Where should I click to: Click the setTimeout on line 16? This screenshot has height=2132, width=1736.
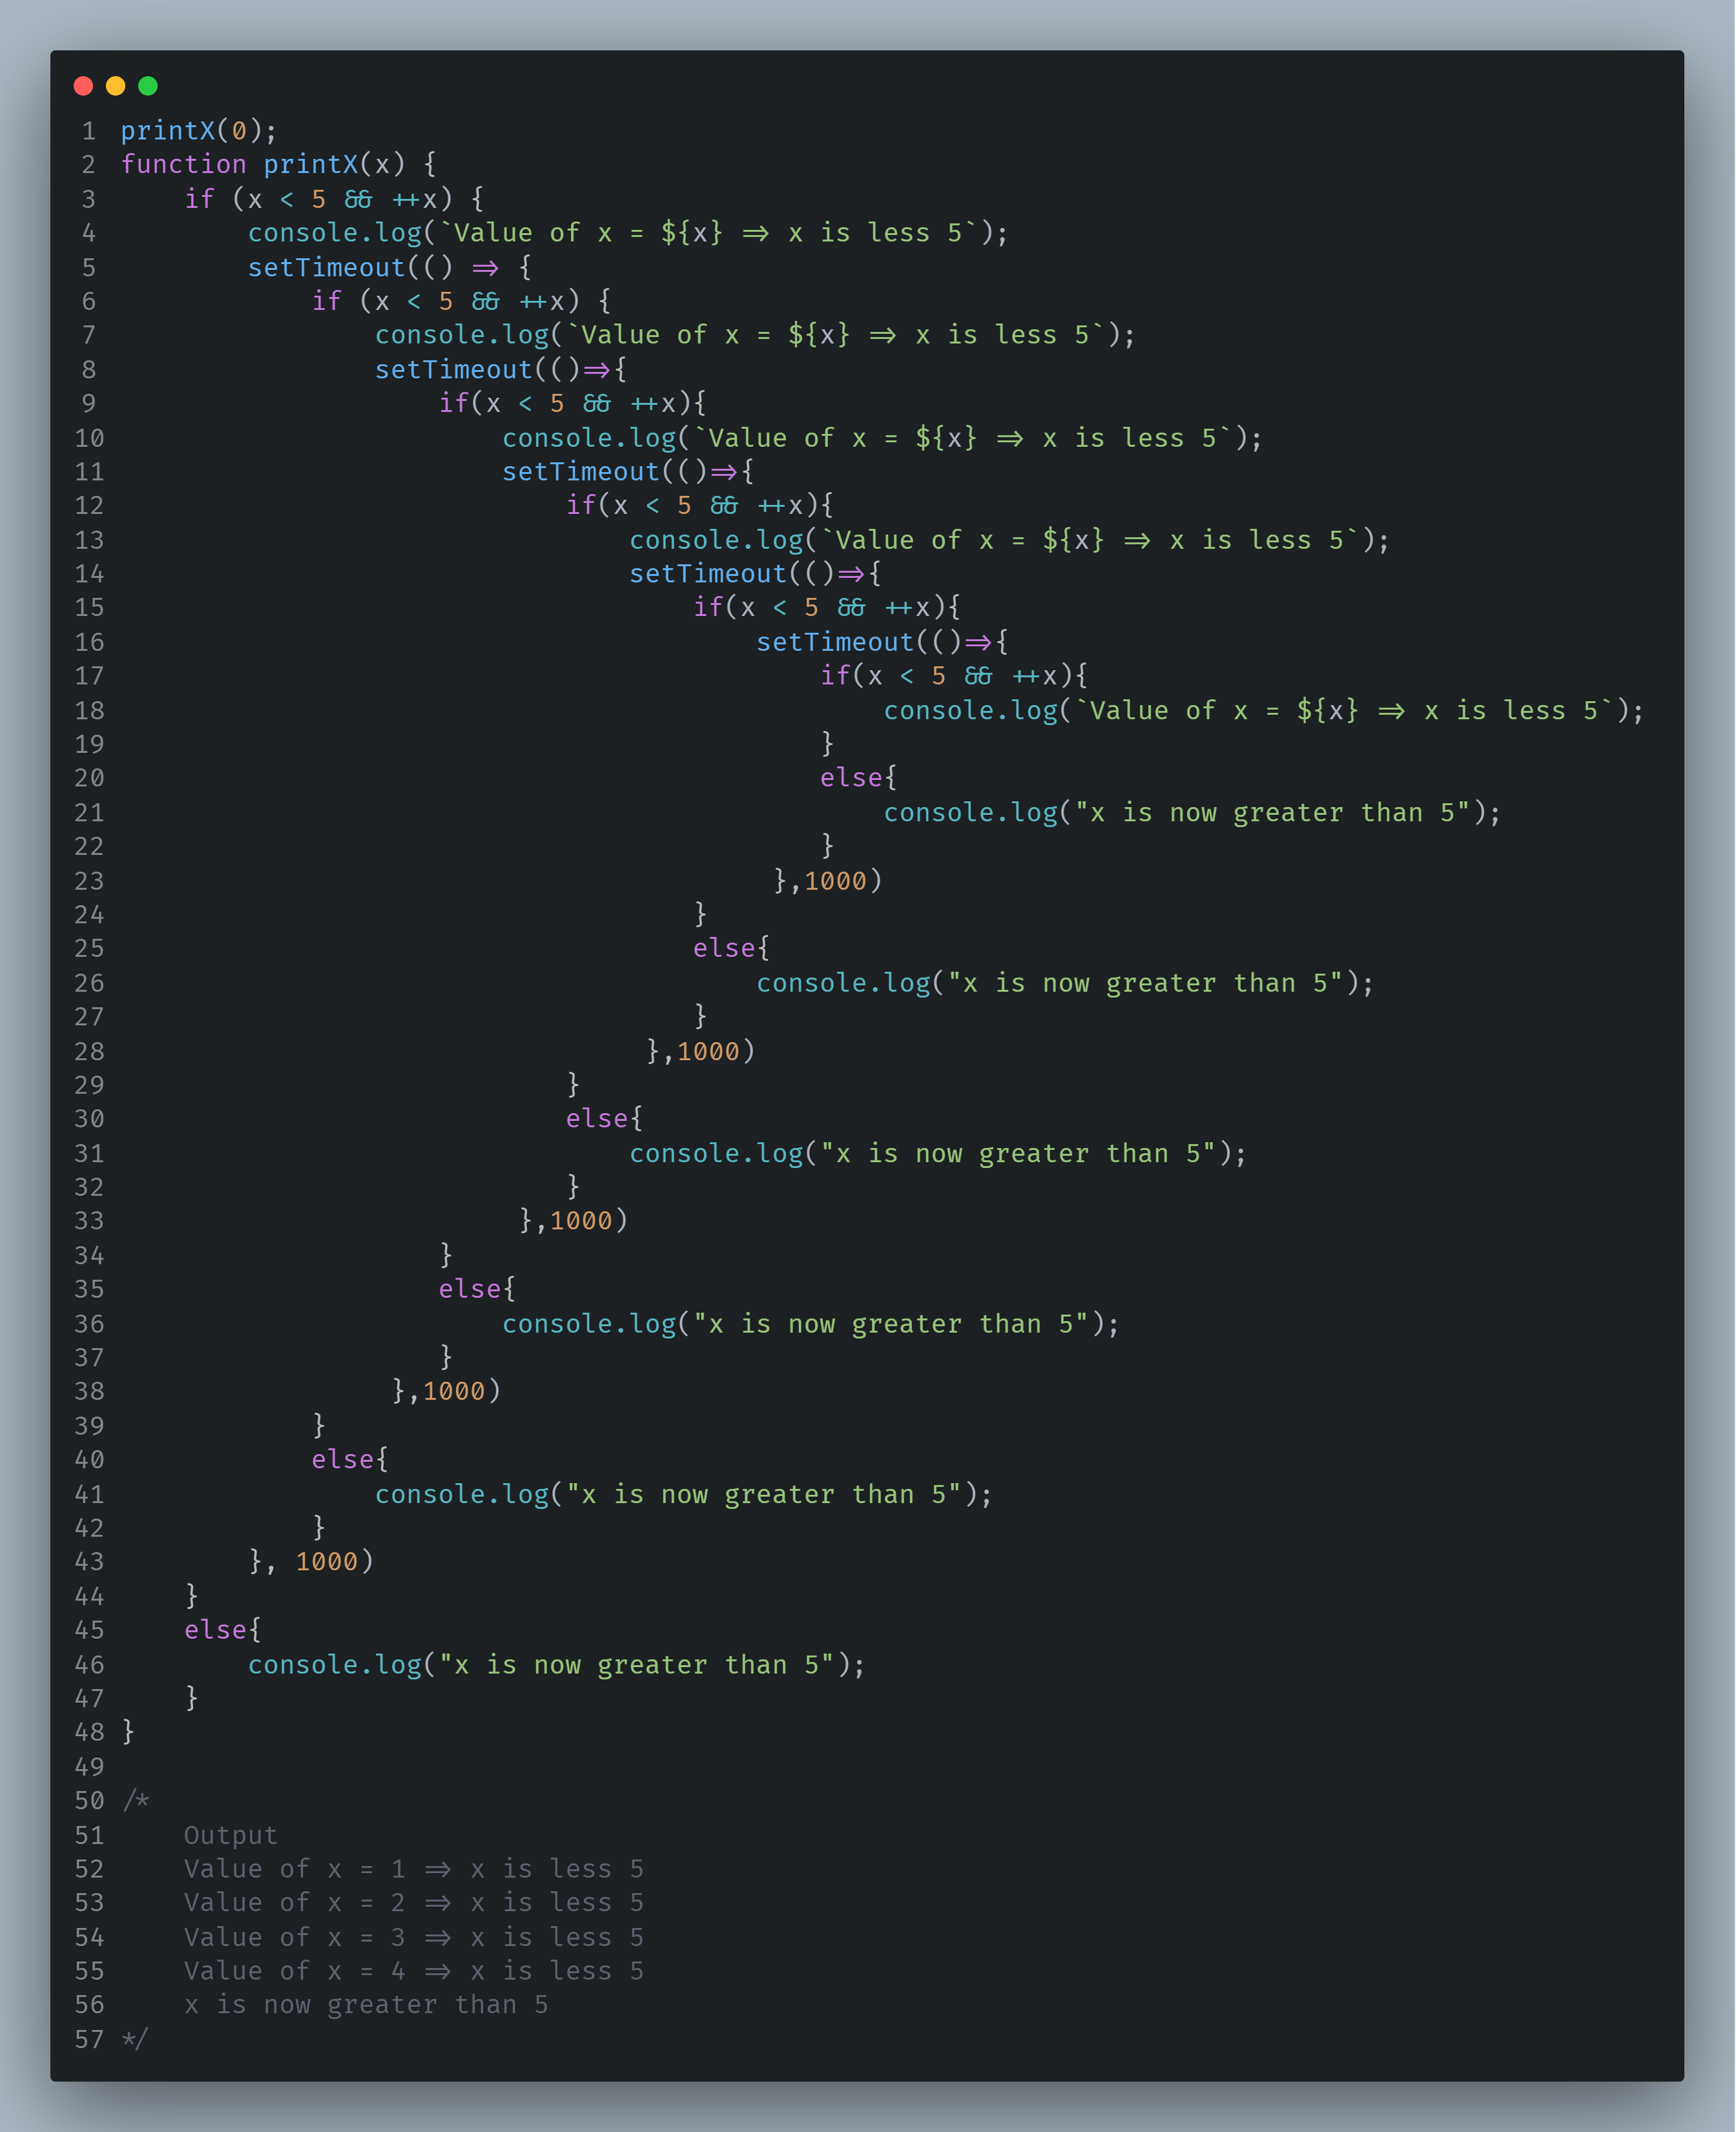835,642
